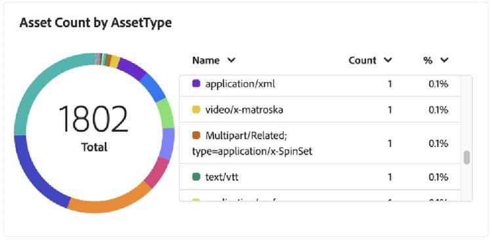Sort by the Name column chevron
The height and width of the screenshot is (240, 492).
coord(232,60)
